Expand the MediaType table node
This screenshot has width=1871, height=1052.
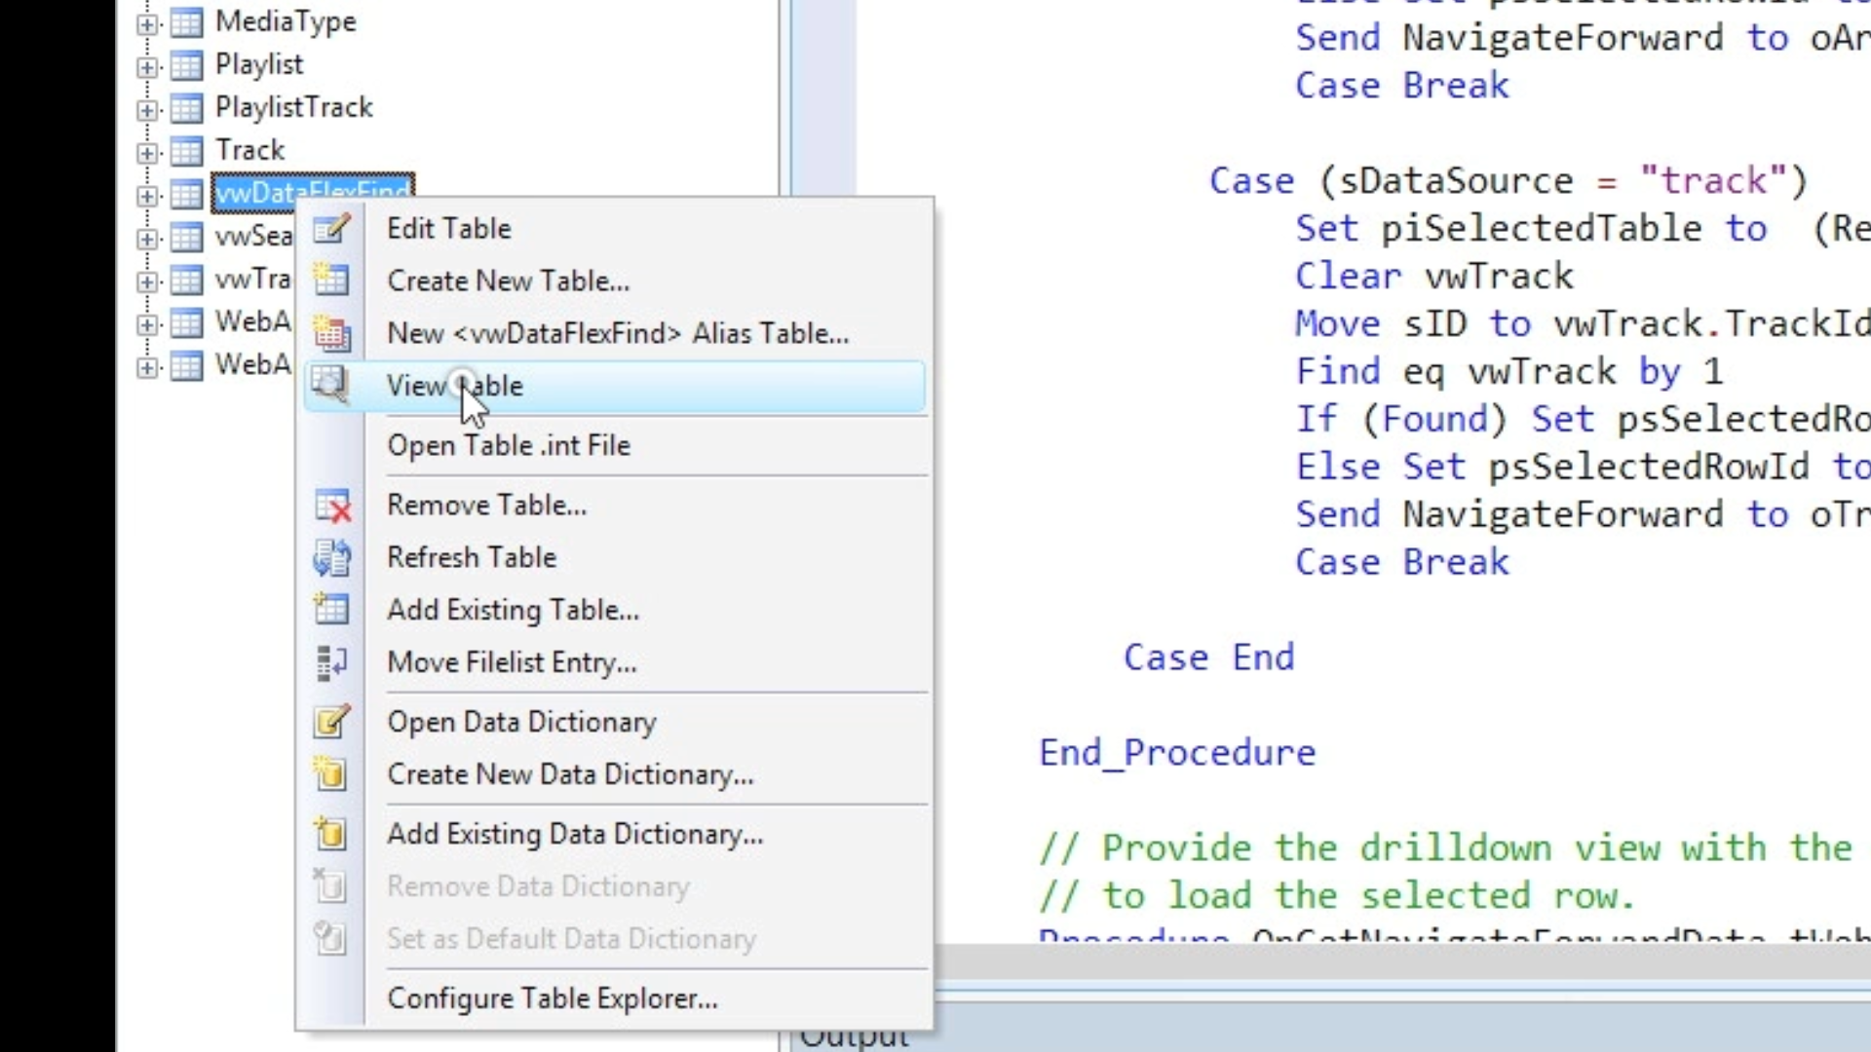(x=147, y=23)
